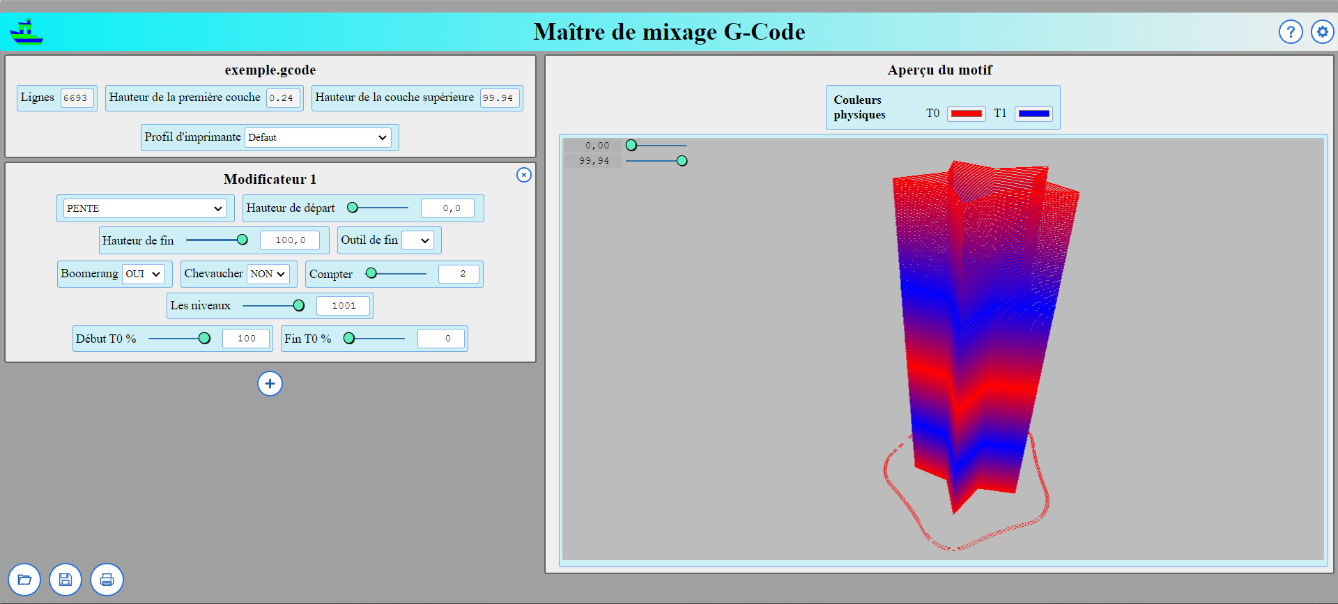Click the boat logo in header
Screen dimensions: 1338x604
[x=26, y=32]
